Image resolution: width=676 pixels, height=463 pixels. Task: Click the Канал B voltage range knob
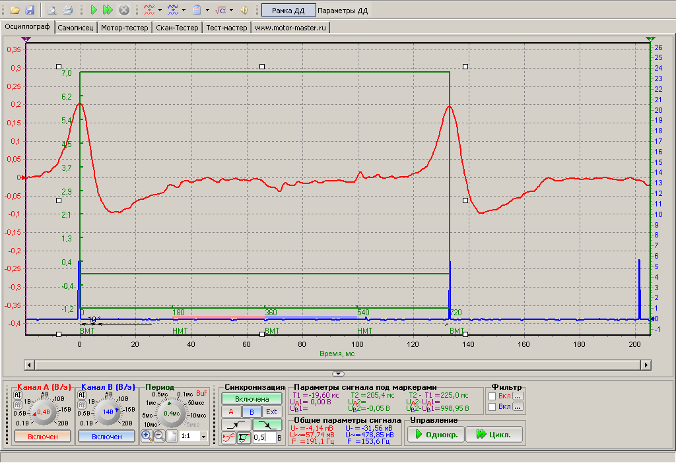click(x=108, y=412)
